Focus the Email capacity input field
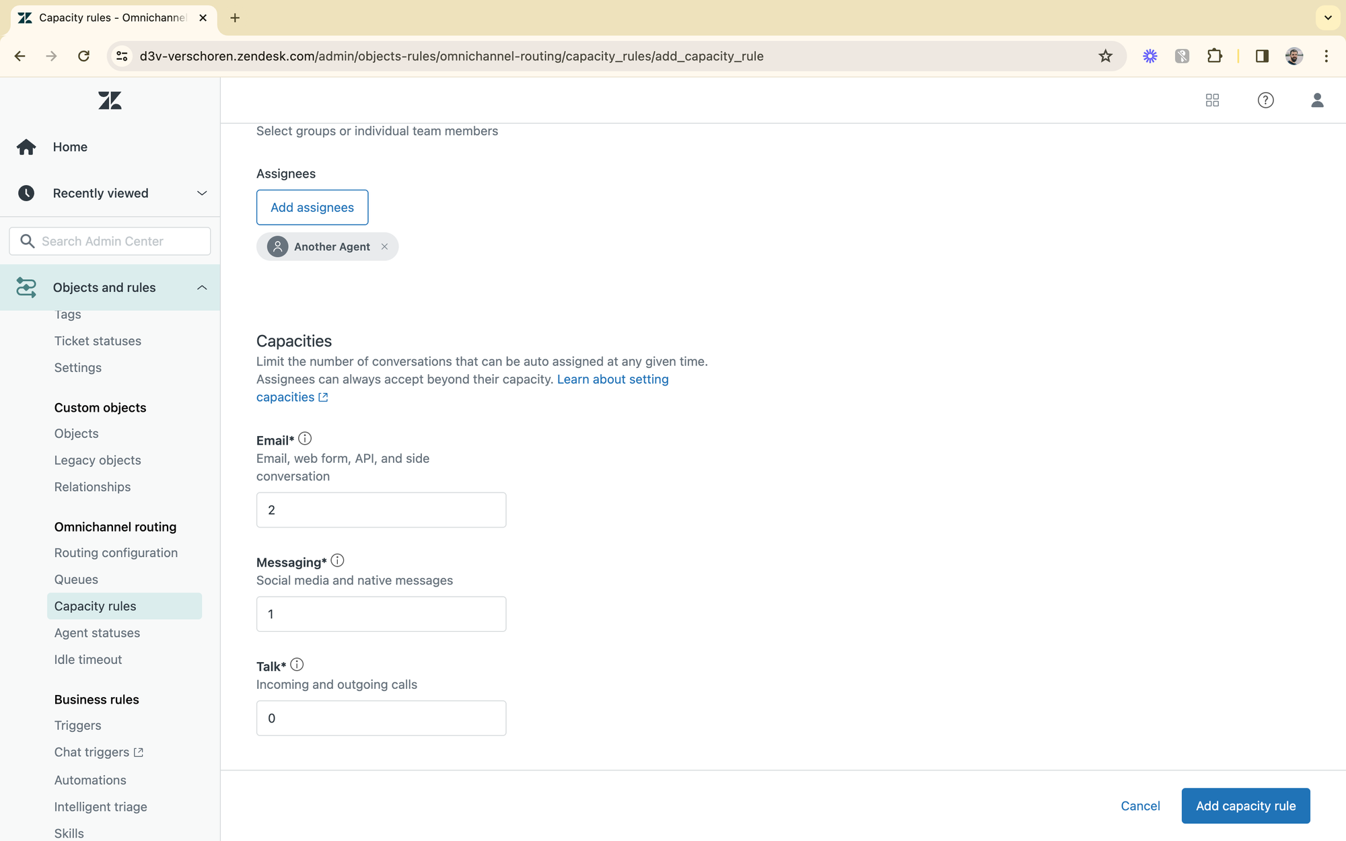 [381, 510]
